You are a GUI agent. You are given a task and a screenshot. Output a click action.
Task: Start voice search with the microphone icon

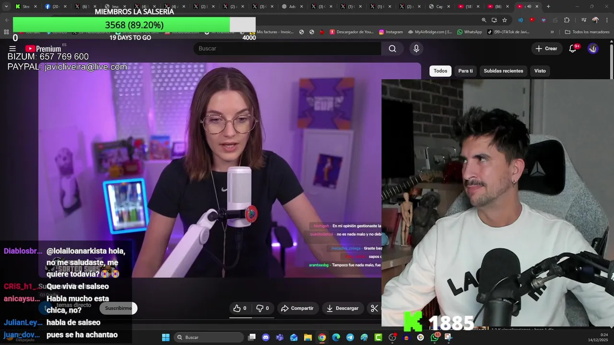[416, 48]
